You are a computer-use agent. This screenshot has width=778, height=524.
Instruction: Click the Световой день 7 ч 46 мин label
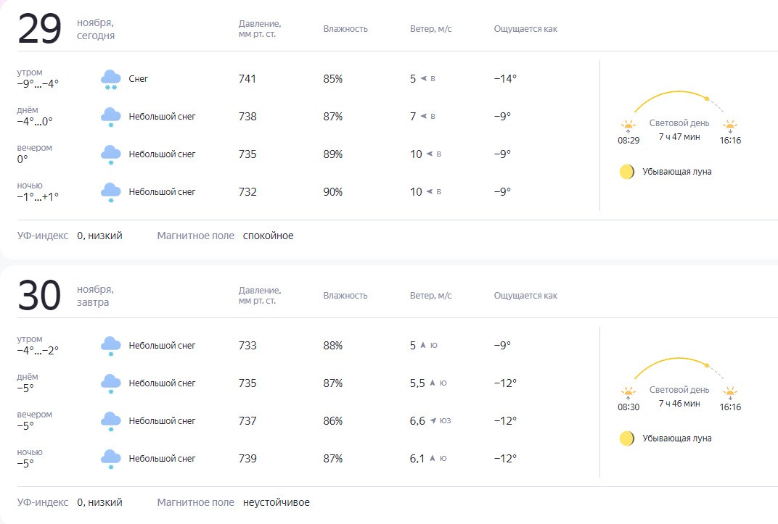pyautogui.click(x=679, y=396)
